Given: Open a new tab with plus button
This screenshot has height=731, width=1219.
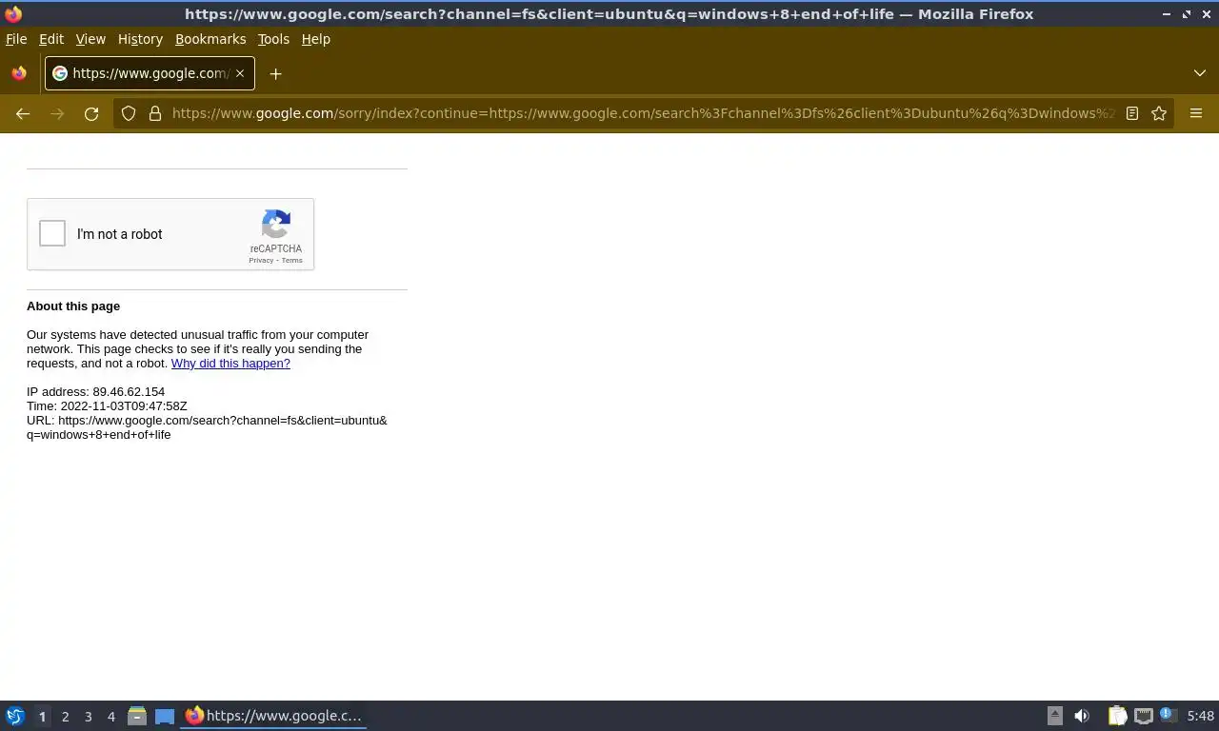Looking at the screenshot, I should click(x=275, y=73).
